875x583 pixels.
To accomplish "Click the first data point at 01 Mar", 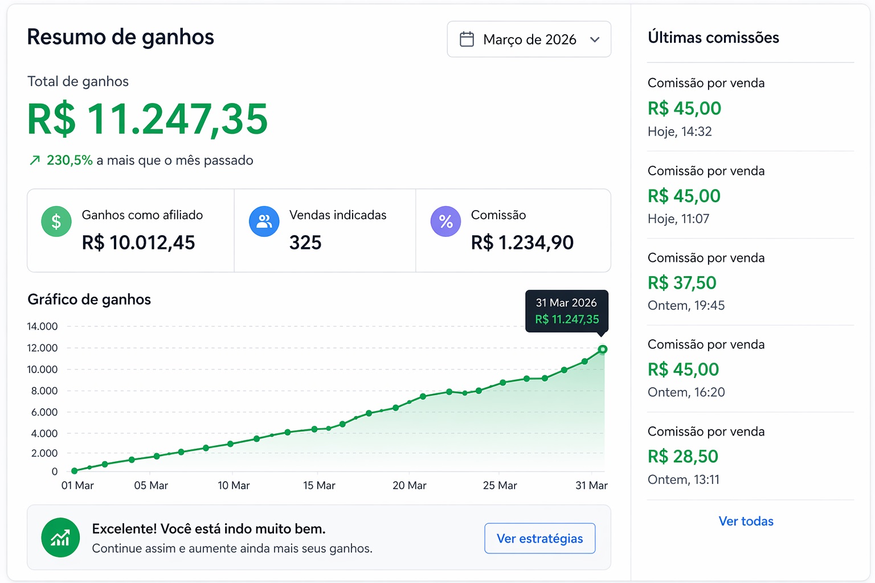I will click(75, 471).
